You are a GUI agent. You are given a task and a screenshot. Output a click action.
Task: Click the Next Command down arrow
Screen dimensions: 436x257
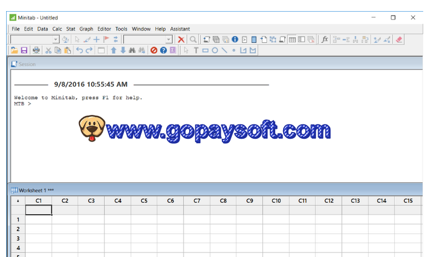[x=123, y=50]
